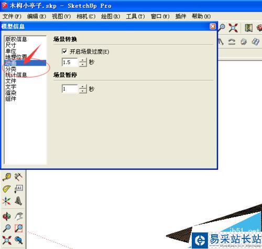
Task: Activate the Orbit tool
Action: tap(7, 216)
